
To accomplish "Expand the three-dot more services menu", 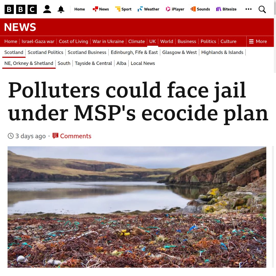I will pos(248,9).
